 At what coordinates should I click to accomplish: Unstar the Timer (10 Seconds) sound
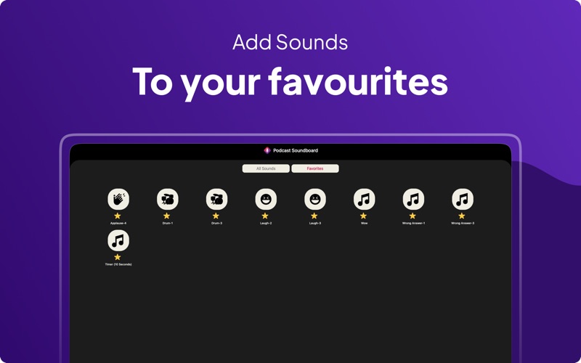(x=118, y=257)
